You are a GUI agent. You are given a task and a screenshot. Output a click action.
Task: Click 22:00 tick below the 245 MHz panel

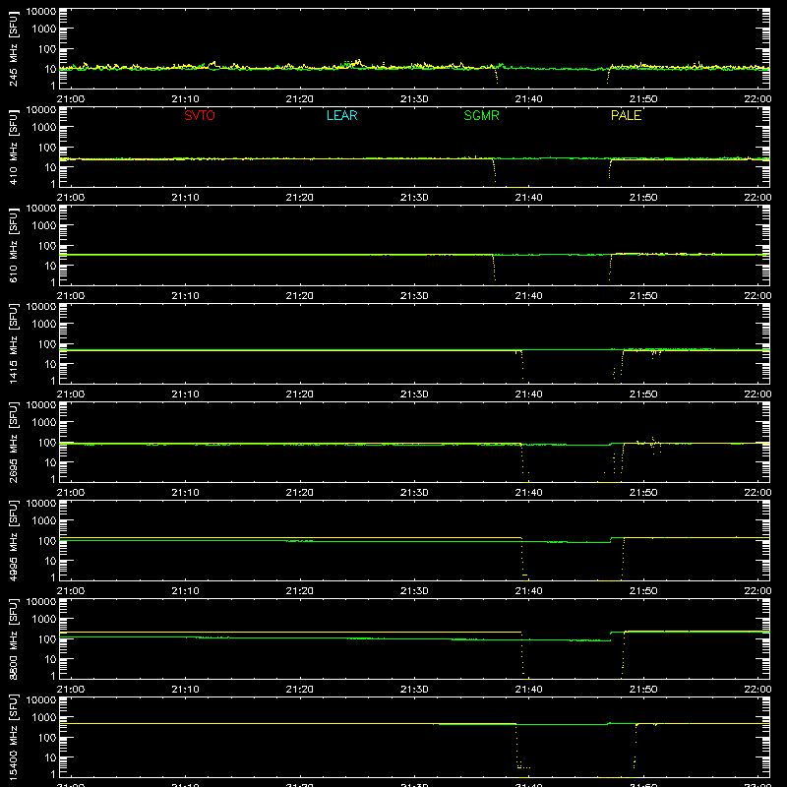coord(757,99)
